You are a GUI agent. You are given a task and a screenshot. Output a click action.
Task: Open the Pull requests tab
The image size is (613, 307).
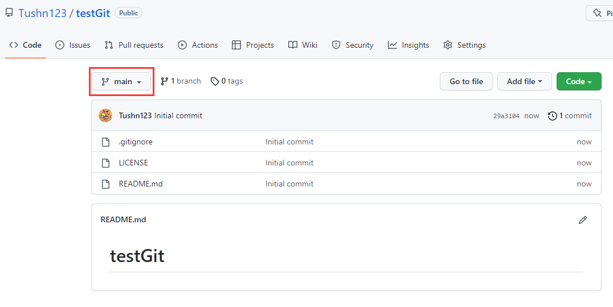134,45
